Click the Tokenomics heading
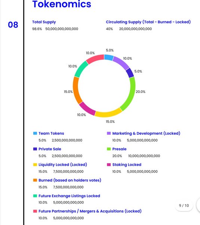 click(x=62, y=4)
